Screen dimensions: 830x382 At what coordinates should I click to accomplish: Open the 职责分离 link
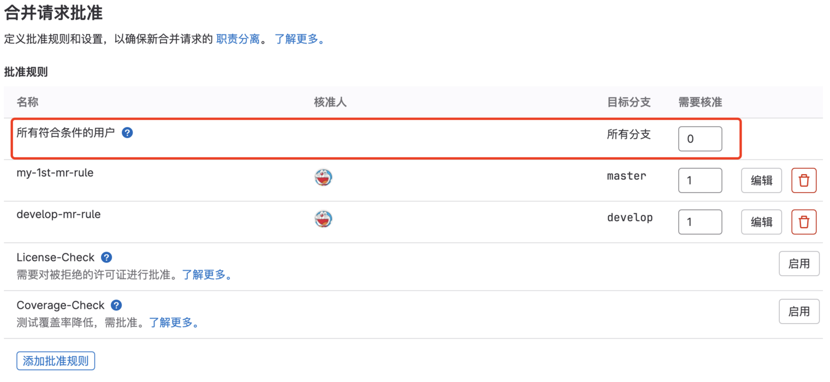click(x=238, y=39)
